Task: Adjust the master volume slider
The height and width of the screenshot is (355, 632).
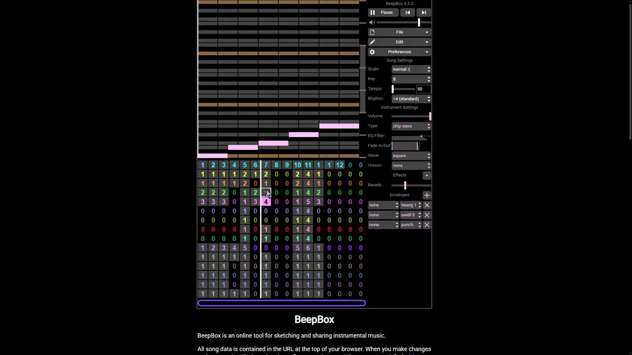Action: 404,22
